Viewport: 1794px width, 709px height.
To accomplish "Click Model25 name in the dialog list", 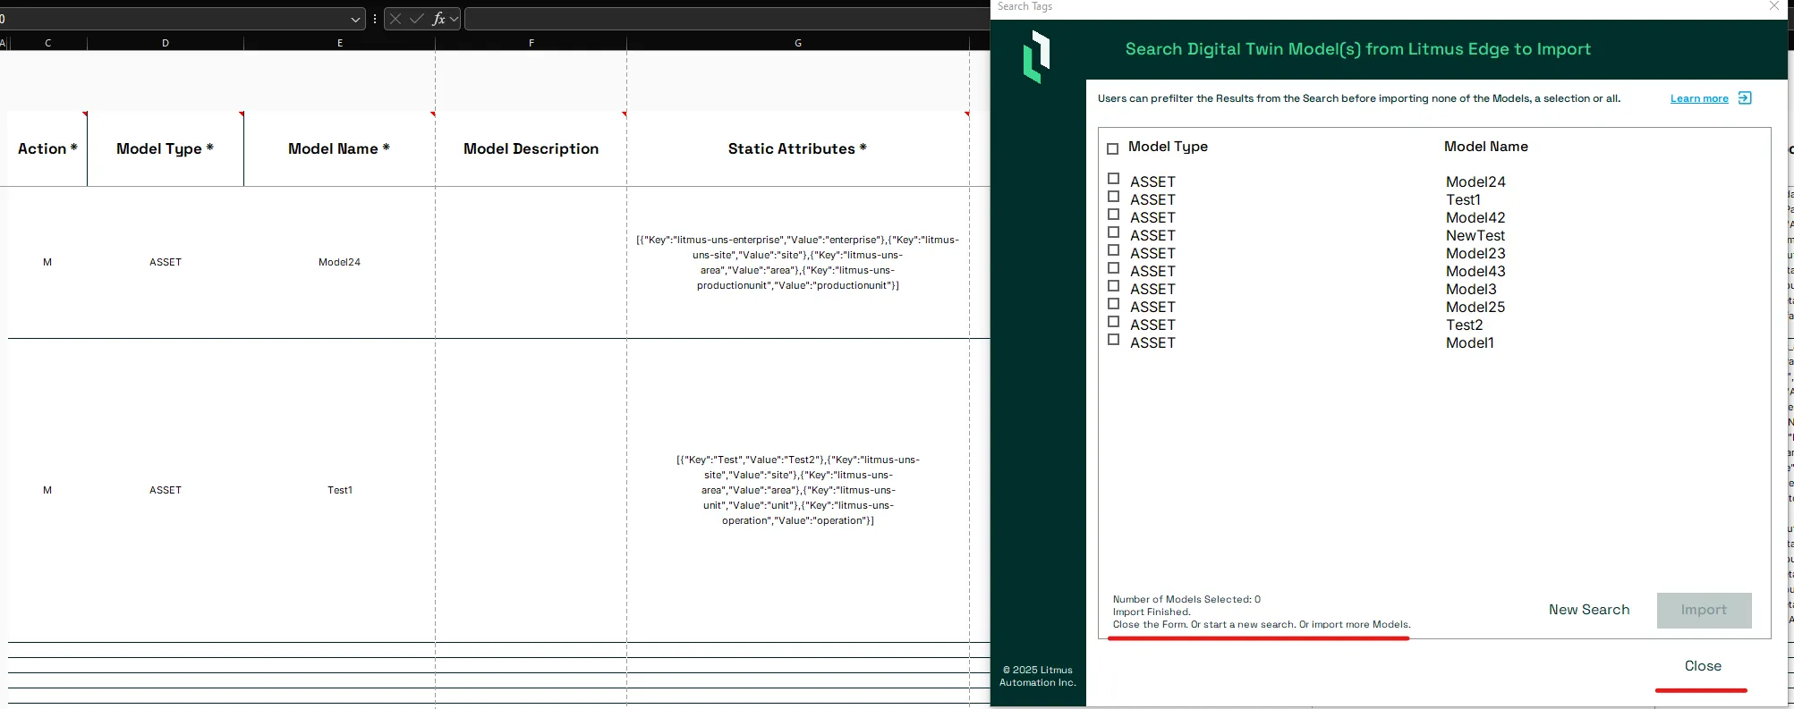I will pyautogui.click(x=1475, y=307).
